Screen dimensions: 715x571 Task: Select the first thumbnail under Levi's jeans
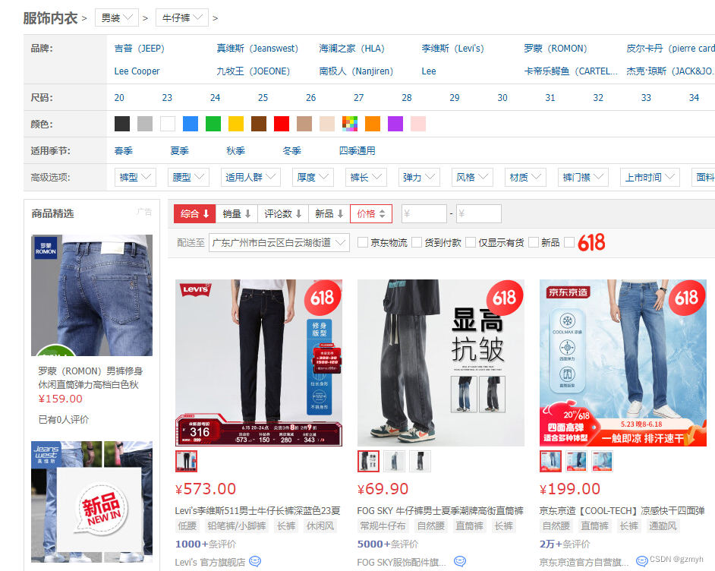point(187,461)
